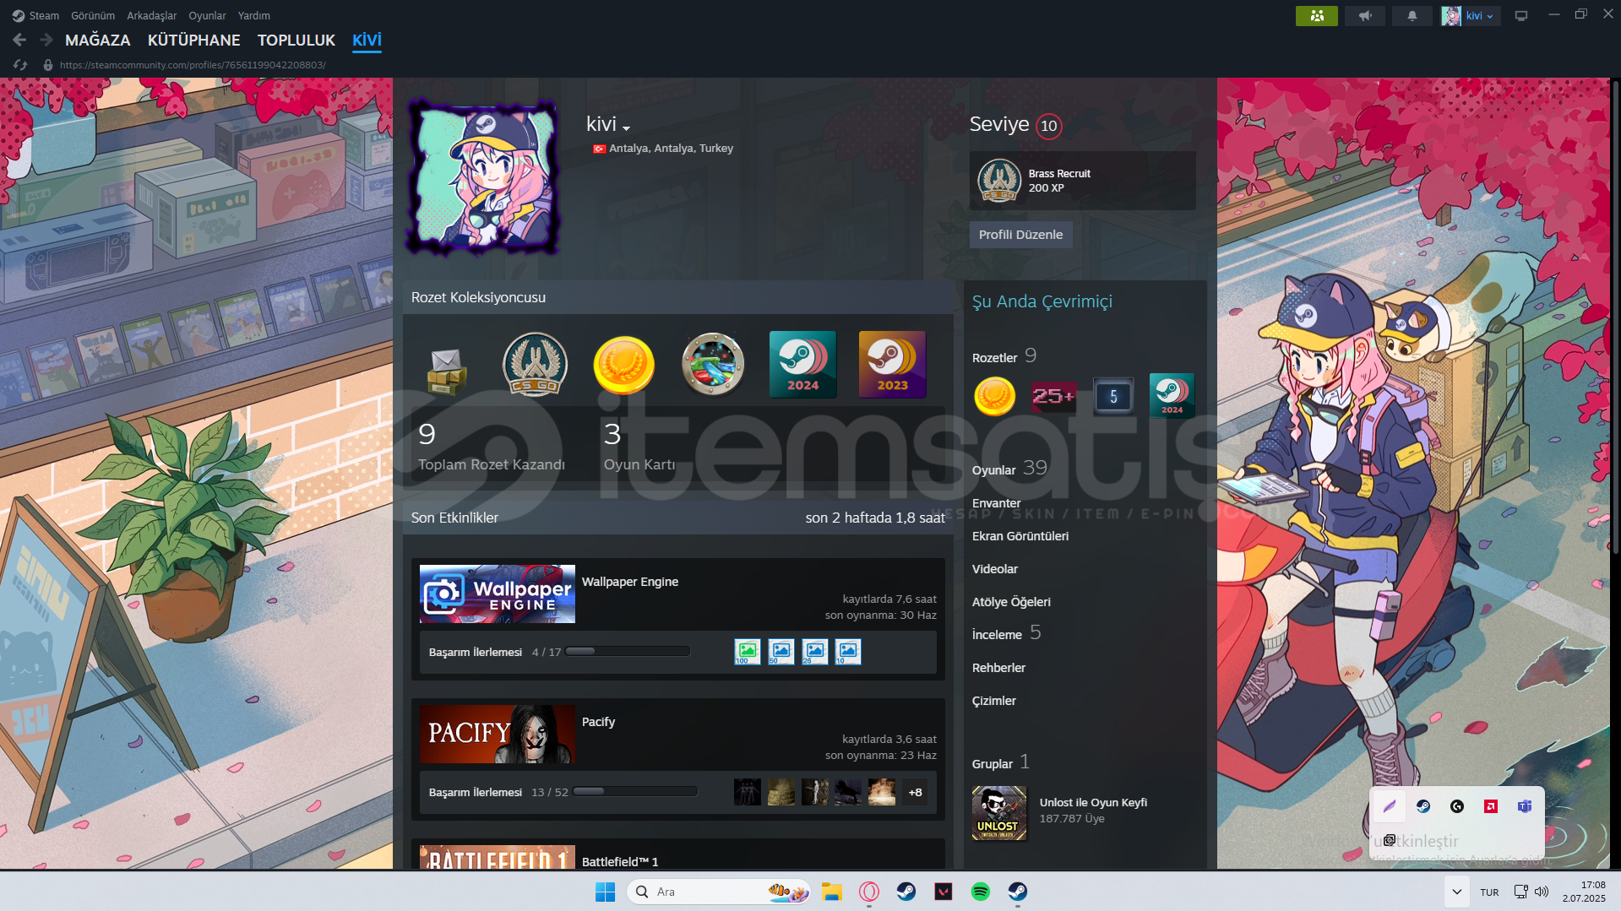Image resolution: width=1621 pixels, height=911 pixels.
Task: Open the Battlefield 1 game title
Action: click(620, 862)
